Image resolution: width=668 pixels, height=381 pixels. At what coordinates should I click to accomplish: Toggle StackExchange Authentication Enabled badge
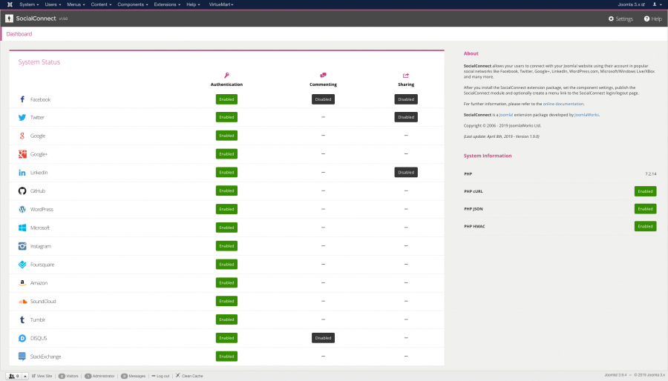(x=226, y=357)
